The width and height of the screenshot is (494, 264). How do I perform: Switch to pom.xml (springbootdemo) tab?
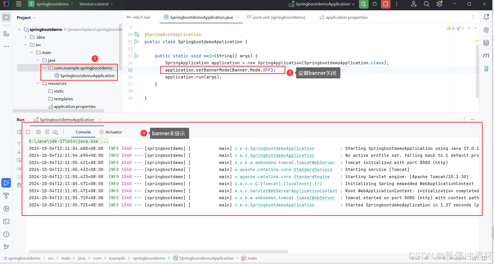[x=276, y=17]
